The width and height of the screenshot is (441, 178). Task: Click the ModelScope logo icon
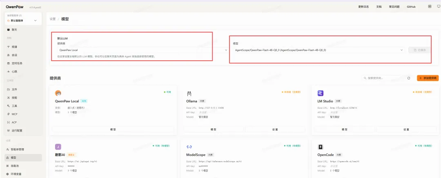pyautogui.click(x=189, y=147)
